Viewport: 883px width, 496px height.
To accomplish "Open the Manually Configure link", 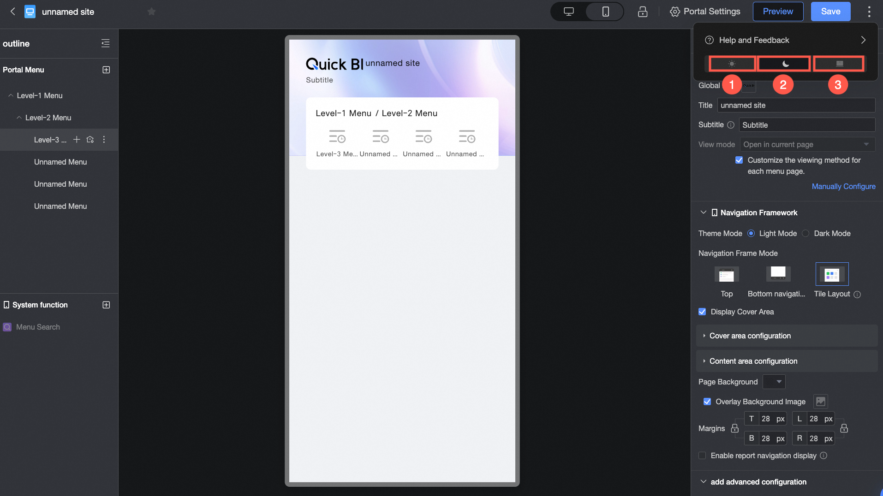I will [x=843, y=186].
